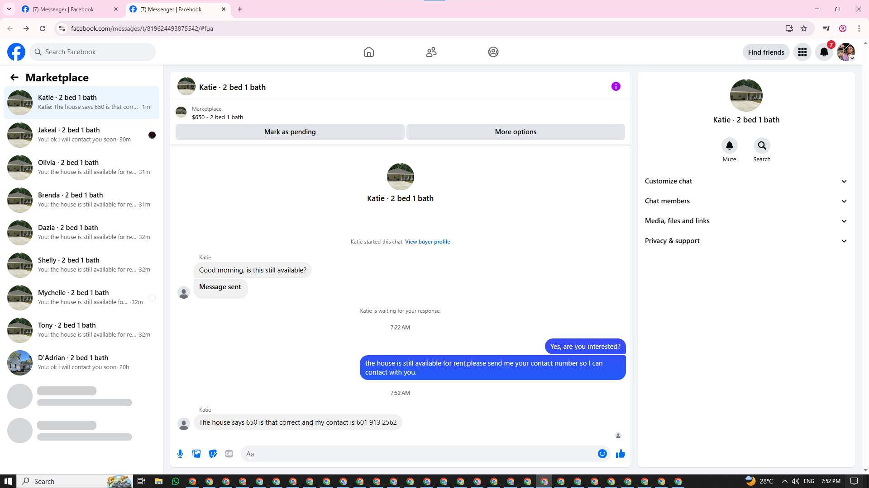Open the Jakeal conversation in list
This screenshot has height=488, width=869.
[81, 135]
